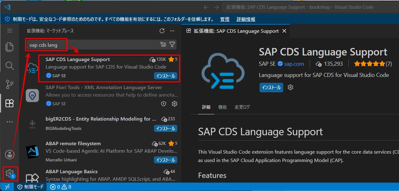Open the Manage gear icon at bottom left
Image resolution: width=399 pixels, height=191 pixels.
10,173
